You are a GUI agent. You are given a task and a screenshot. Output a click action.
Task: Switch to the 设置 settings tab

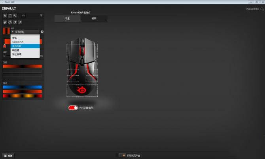(68, 19)
